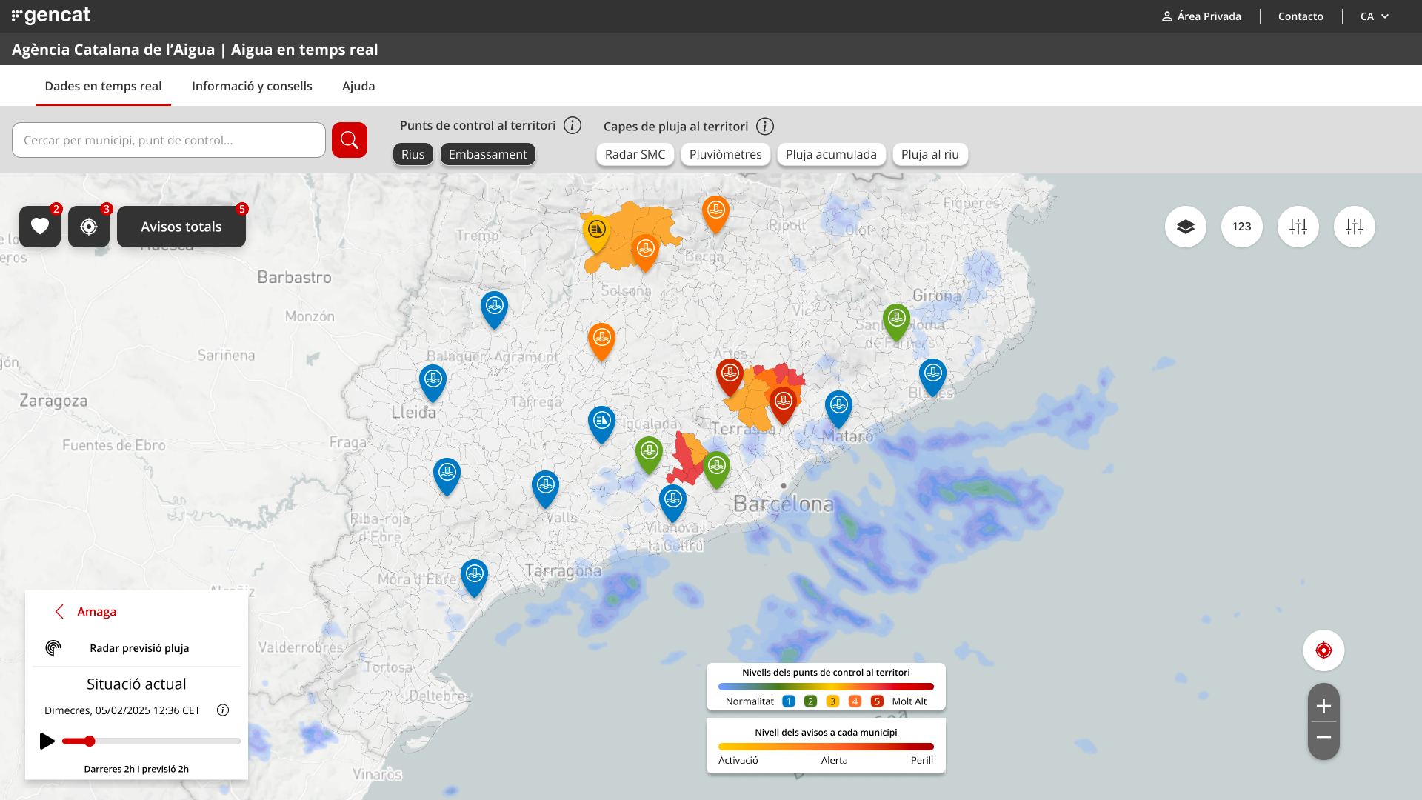Center map with red locate button
Screen dimensions: 1422x800
click(1323, 650)
